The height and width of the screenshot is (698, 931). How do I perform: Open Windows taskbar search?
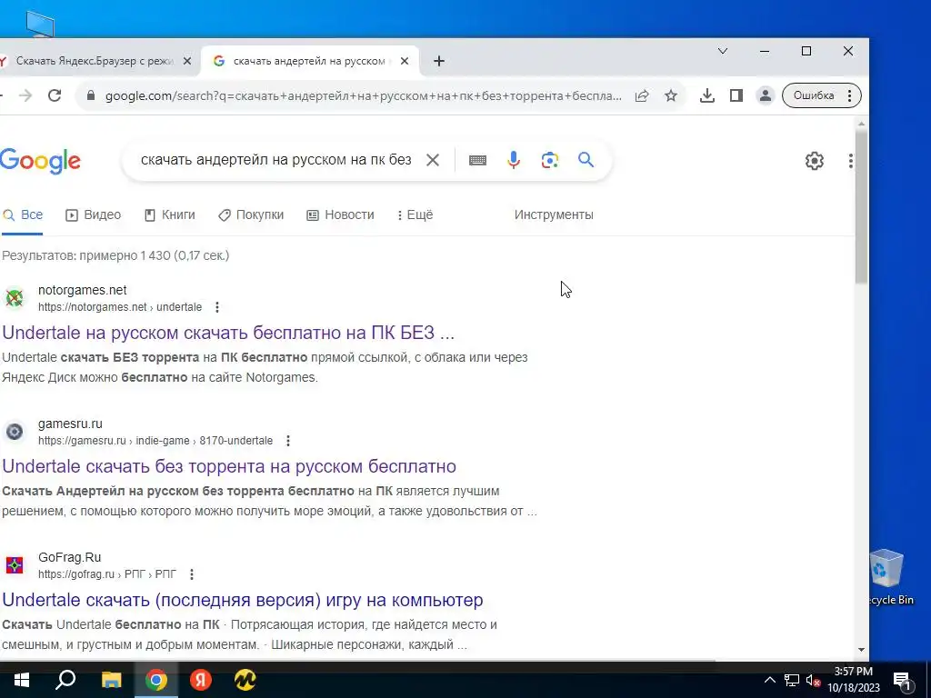tap(65, 680)
